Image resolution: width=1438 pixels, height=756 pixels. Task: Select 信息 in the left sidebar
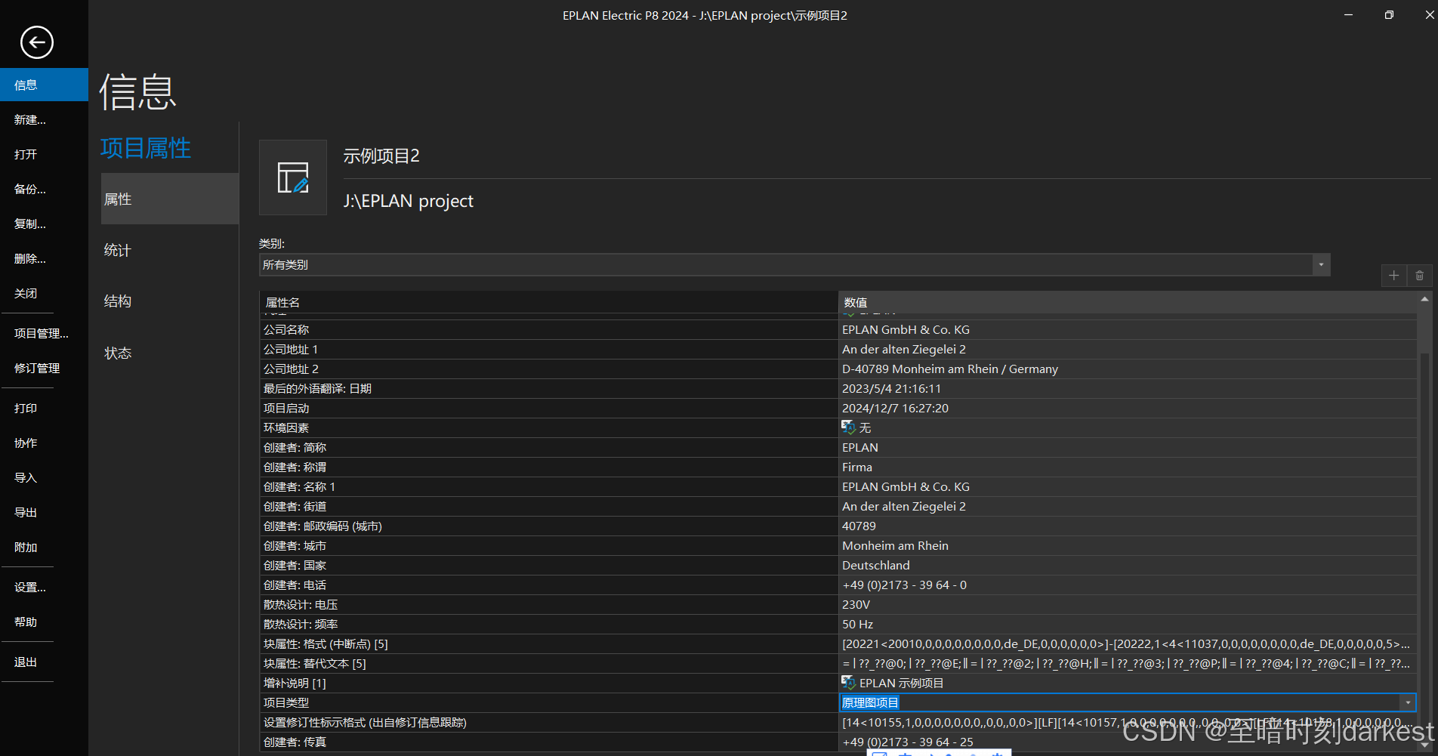[44, 85]
